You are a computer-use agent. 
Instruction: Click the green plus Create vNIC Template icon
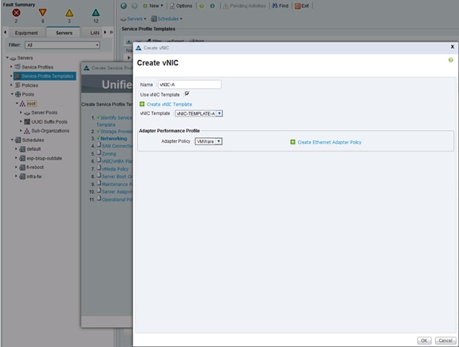[142, 104]
